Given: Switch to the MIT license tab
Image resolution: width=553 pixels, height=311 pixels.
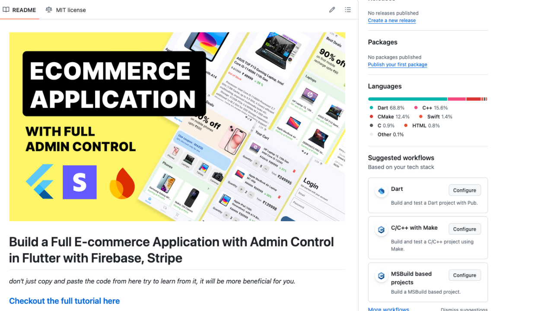Looking at the screenshot, I should point(66,10).
